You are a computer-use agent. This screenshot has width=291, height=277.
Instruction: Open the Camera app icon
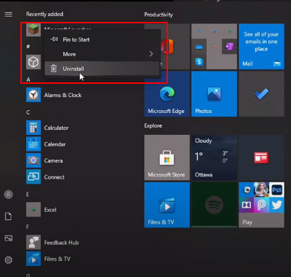click(33, 160)
